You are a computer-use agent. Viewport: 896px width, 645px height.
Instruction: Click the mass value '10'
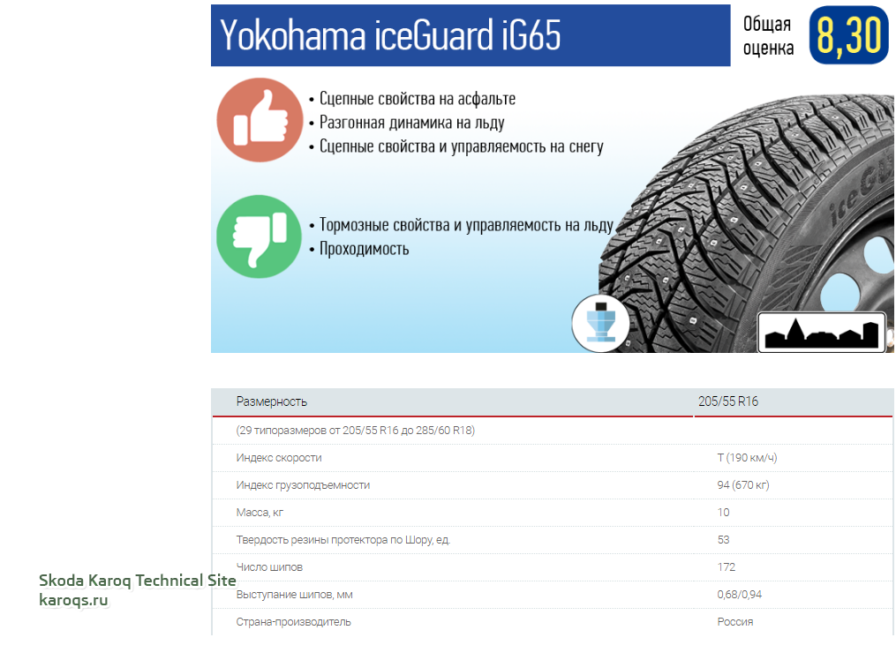[724, 513]
